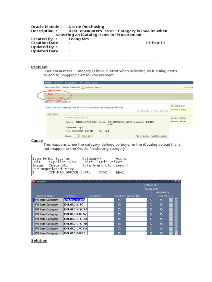212x282 pixels.
Task: Select the IDM.MRO.OFC FUR category field
Action: click(x=75, y=224)
